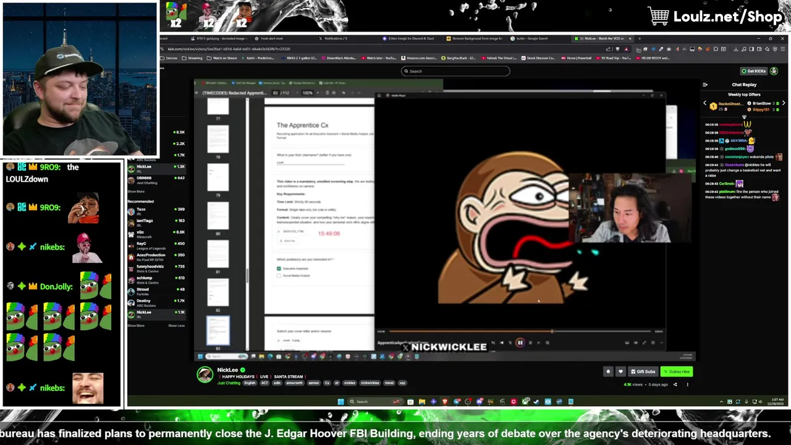Open Steam from taskbar
This screenshot has height=445, width=791.
click(536, 402)
